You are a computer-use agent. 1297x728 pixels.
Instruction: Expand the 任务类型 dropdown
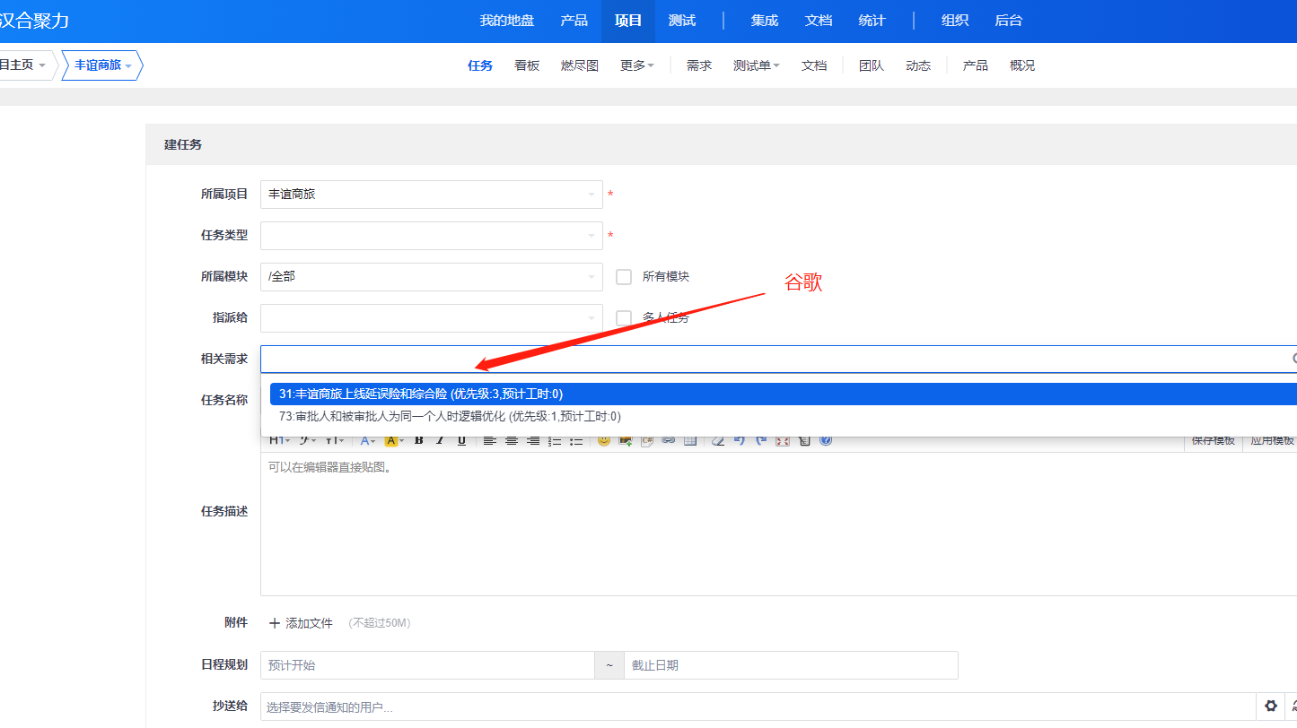pos(432,236)
